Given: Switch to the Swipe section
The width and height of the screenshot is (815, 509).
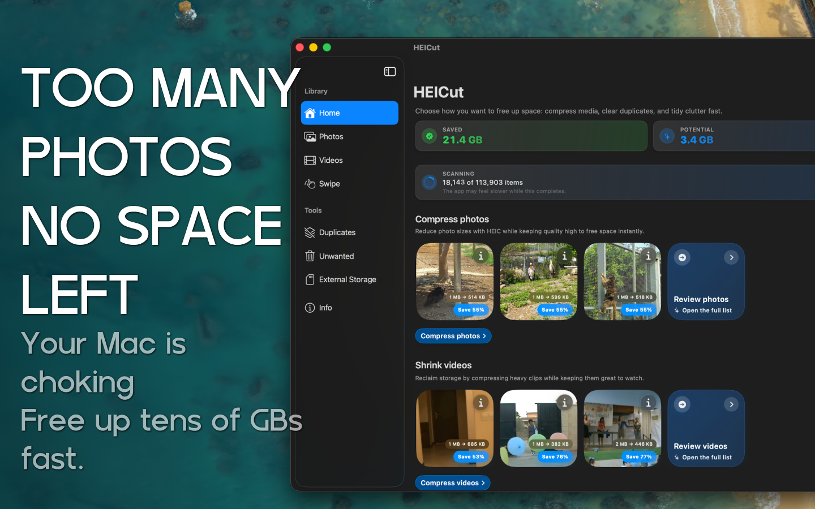Looking at the screenshot, I should tap(350, 184).
